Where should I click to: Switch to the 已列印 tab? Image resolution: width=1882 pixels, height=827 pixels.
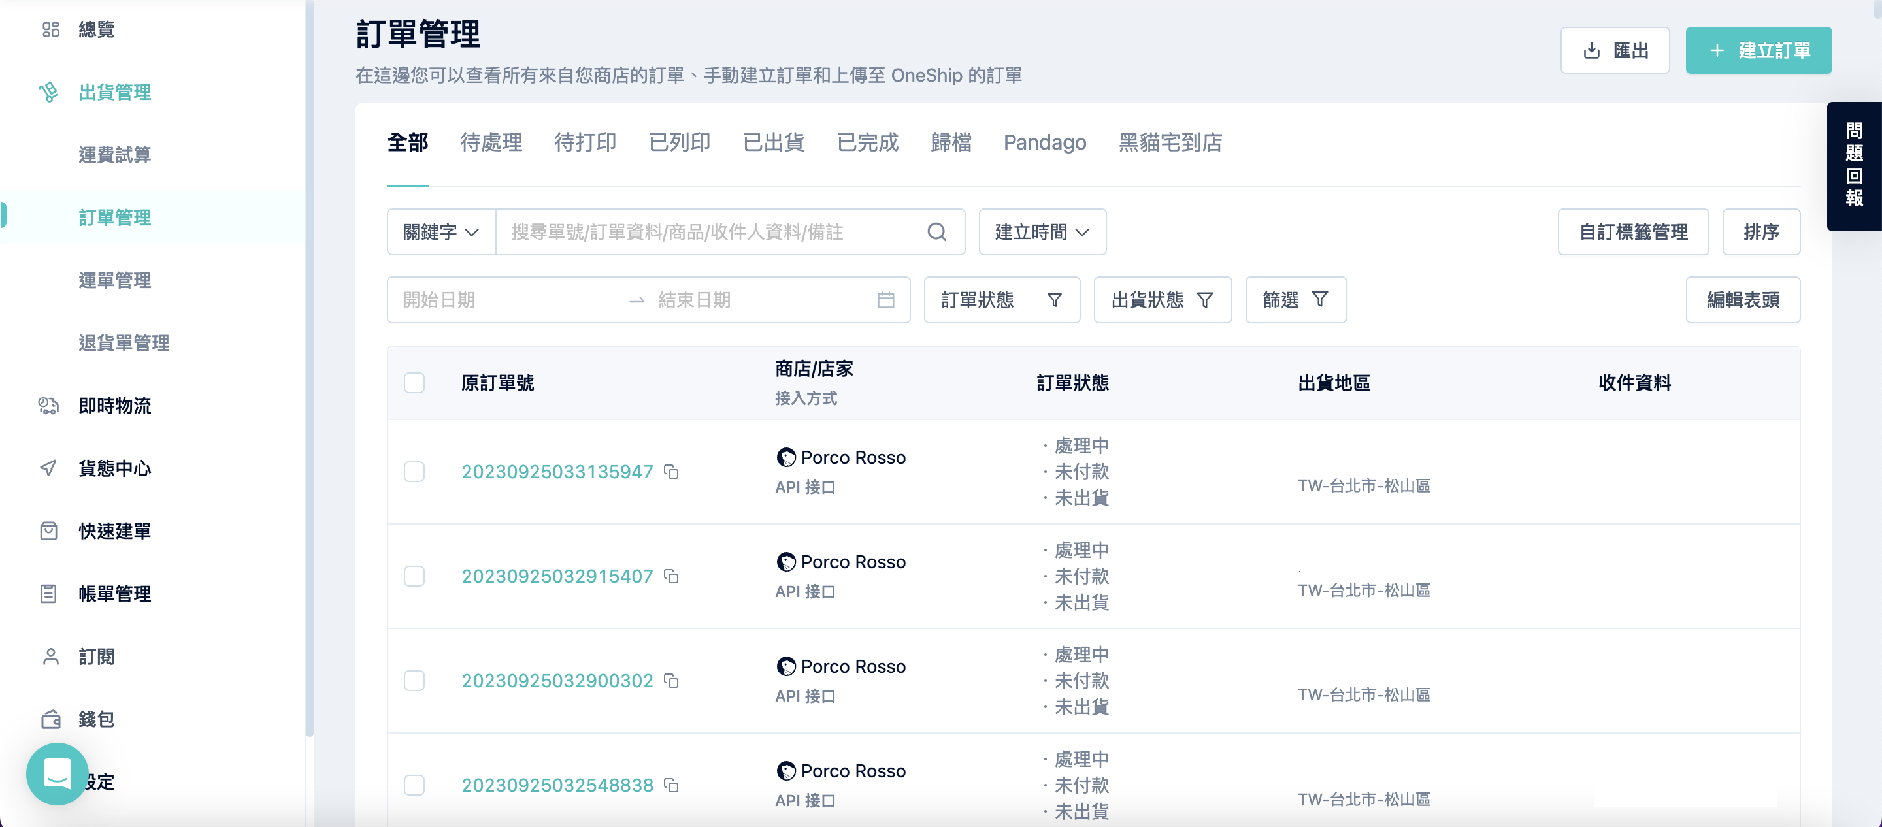680,142
